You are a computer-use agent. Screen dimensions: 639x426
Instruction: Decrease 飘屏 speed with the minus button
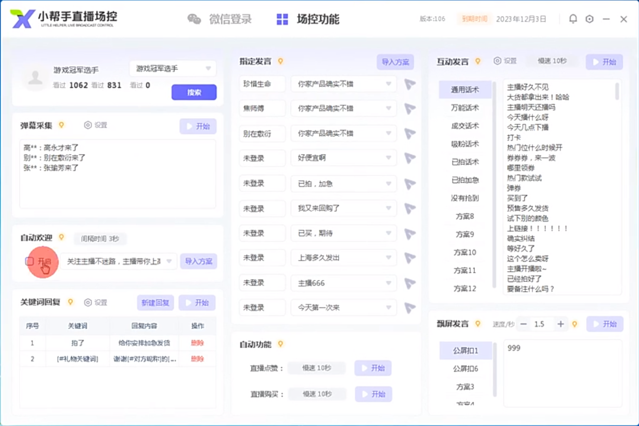tap(523, 324)
